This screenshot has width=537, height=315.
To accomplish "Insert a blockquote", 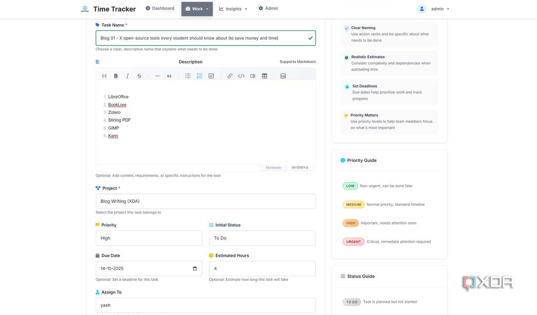I will [169, 76].
